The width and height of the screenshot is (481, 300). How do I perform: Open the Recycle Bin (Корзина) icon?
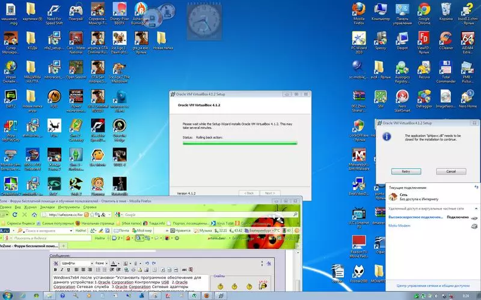(x=446, y=10)
